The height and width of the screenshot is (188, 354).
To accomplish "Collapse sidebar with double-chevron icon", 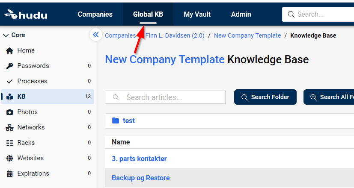I will click(x=96, y=35).
